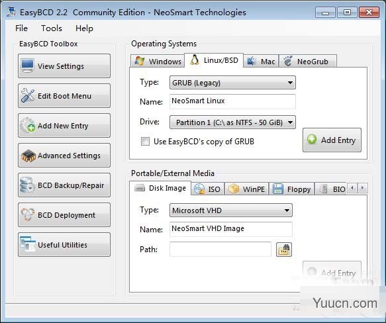This screenshot has height=323, width=386.
Task: Click the chip icon on Advanced Settings
Action: 28,156
